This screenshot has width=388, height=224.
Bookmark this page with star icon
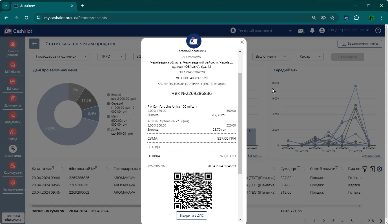(x=332, y=18)
